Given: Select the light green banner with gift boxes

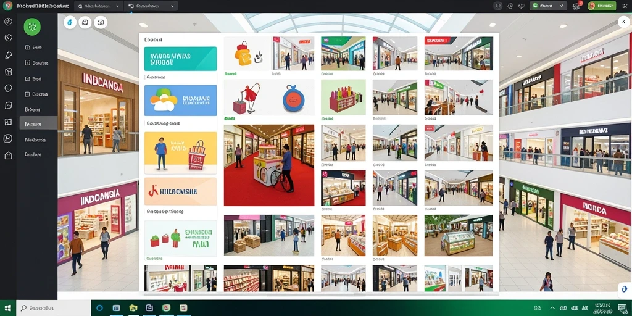Looking at the screenshot, I should pyautogui.click(x=181, y=238).
